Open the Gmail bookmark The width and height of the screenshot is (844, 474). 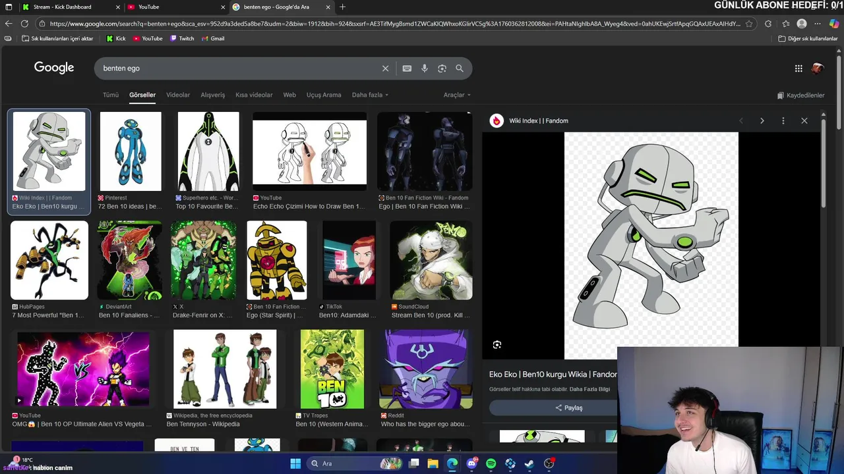(212, 39)
